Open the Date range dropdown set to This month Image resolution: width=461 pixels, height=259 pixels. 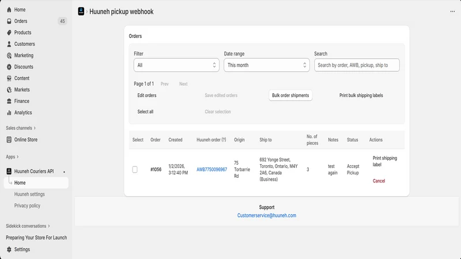(267, 65)
